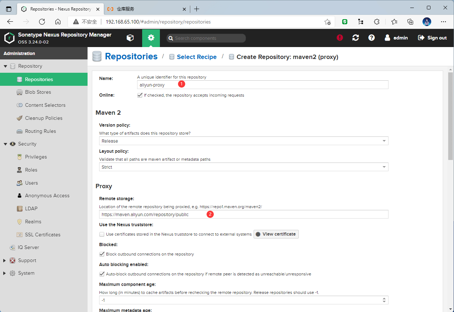Toggle Auto-block outbound connections checkbox
Screen dimensions: 454x312
click(102, 274)
